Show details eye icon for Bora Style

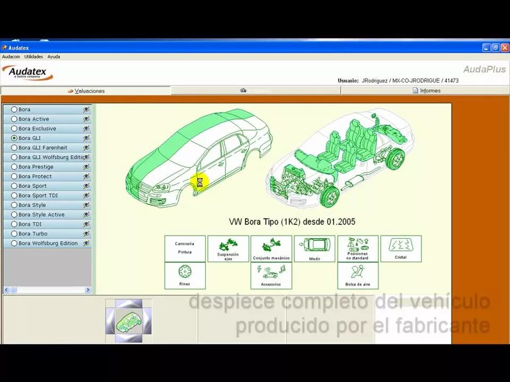point(86,205)
